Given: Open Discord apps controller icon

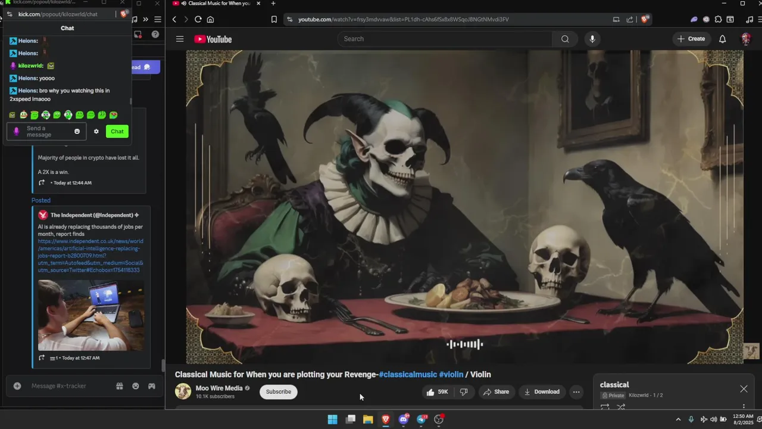Looking at the screenshot, I should click(x=152, y=386).
